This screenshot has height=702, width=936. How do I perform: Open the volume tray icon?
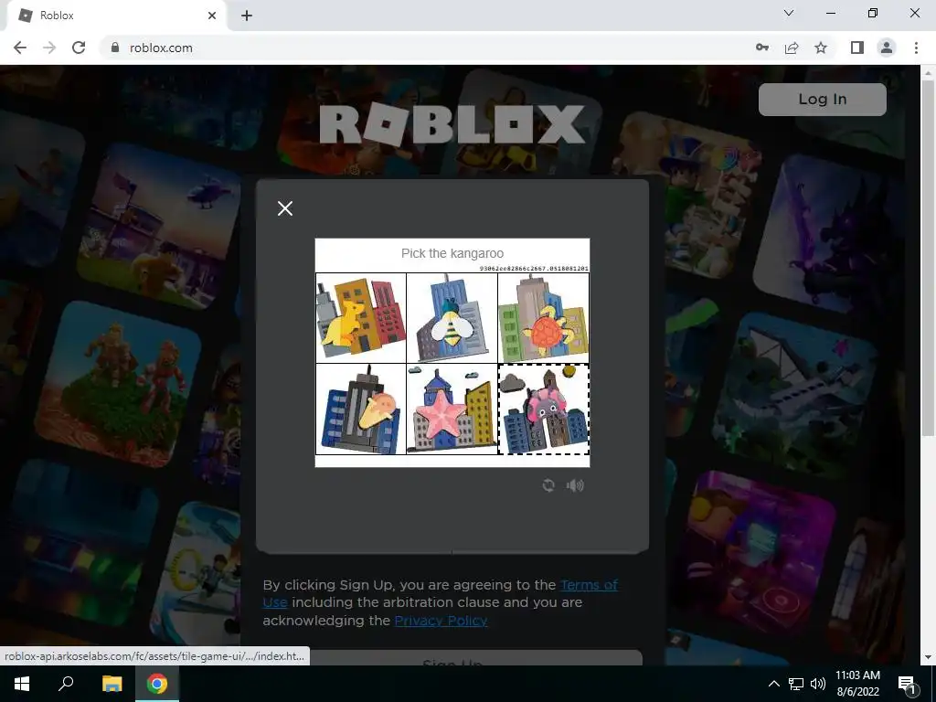(818, 684)
